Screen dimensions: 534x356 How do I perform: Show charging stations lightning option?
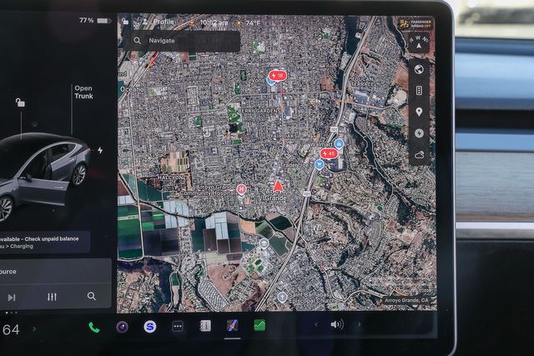click(419, 133)
